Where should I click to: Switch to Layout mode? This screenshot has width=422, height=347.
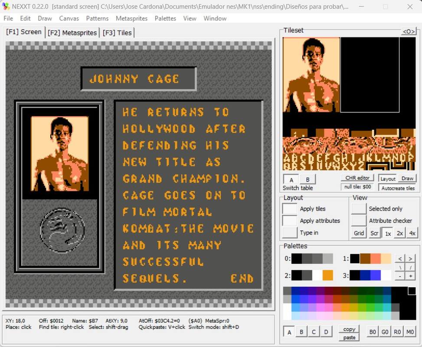coord(388,178)
